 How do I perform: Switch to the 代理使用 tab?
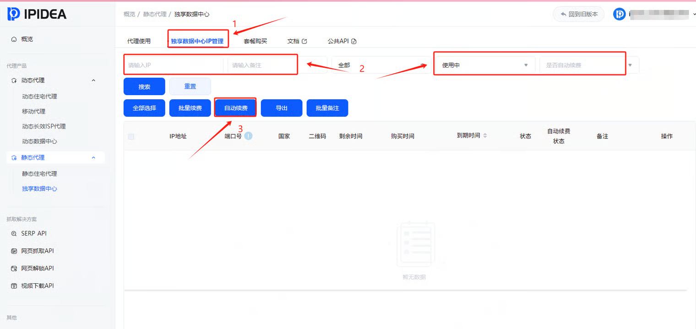tap(139, 41)
